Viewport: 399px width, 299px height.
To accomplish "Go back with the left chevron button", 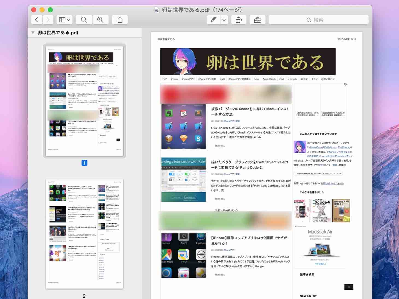I will coord(37,20).
